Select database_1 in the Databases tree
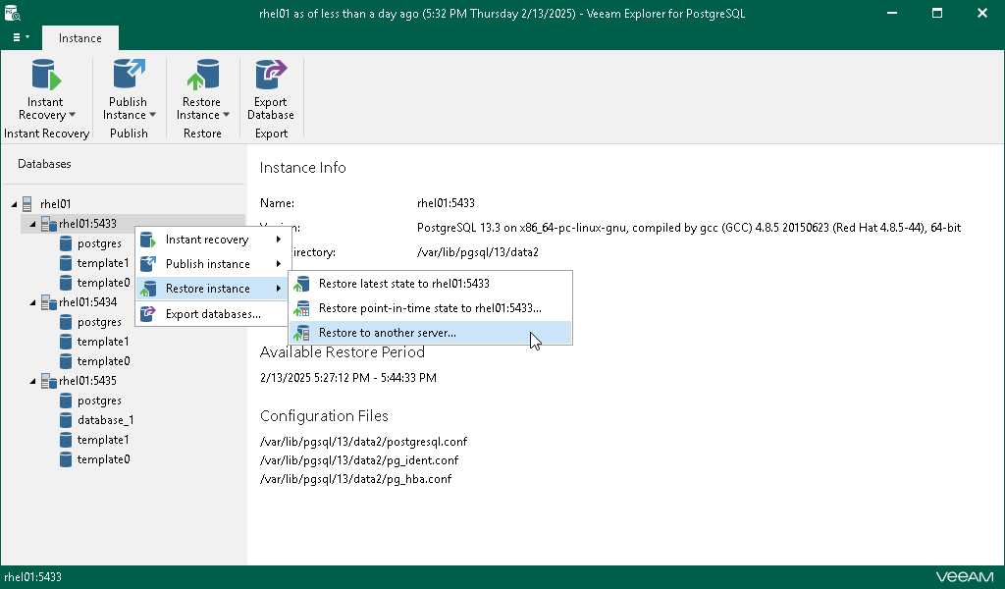Viewport: 1005px width, 589px height. [105, 420]
